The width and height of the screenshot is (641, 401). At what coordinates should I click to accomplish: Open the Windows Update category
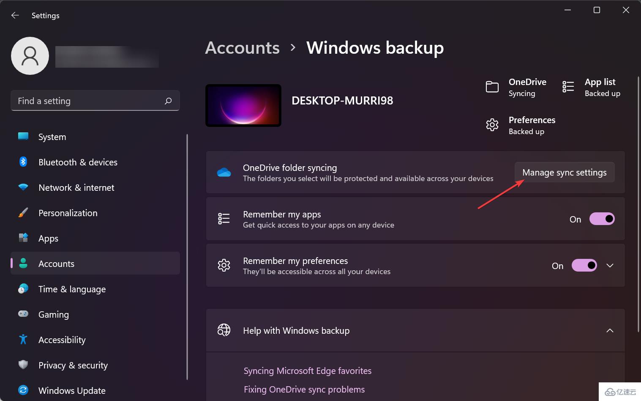(x=95, y=390)
